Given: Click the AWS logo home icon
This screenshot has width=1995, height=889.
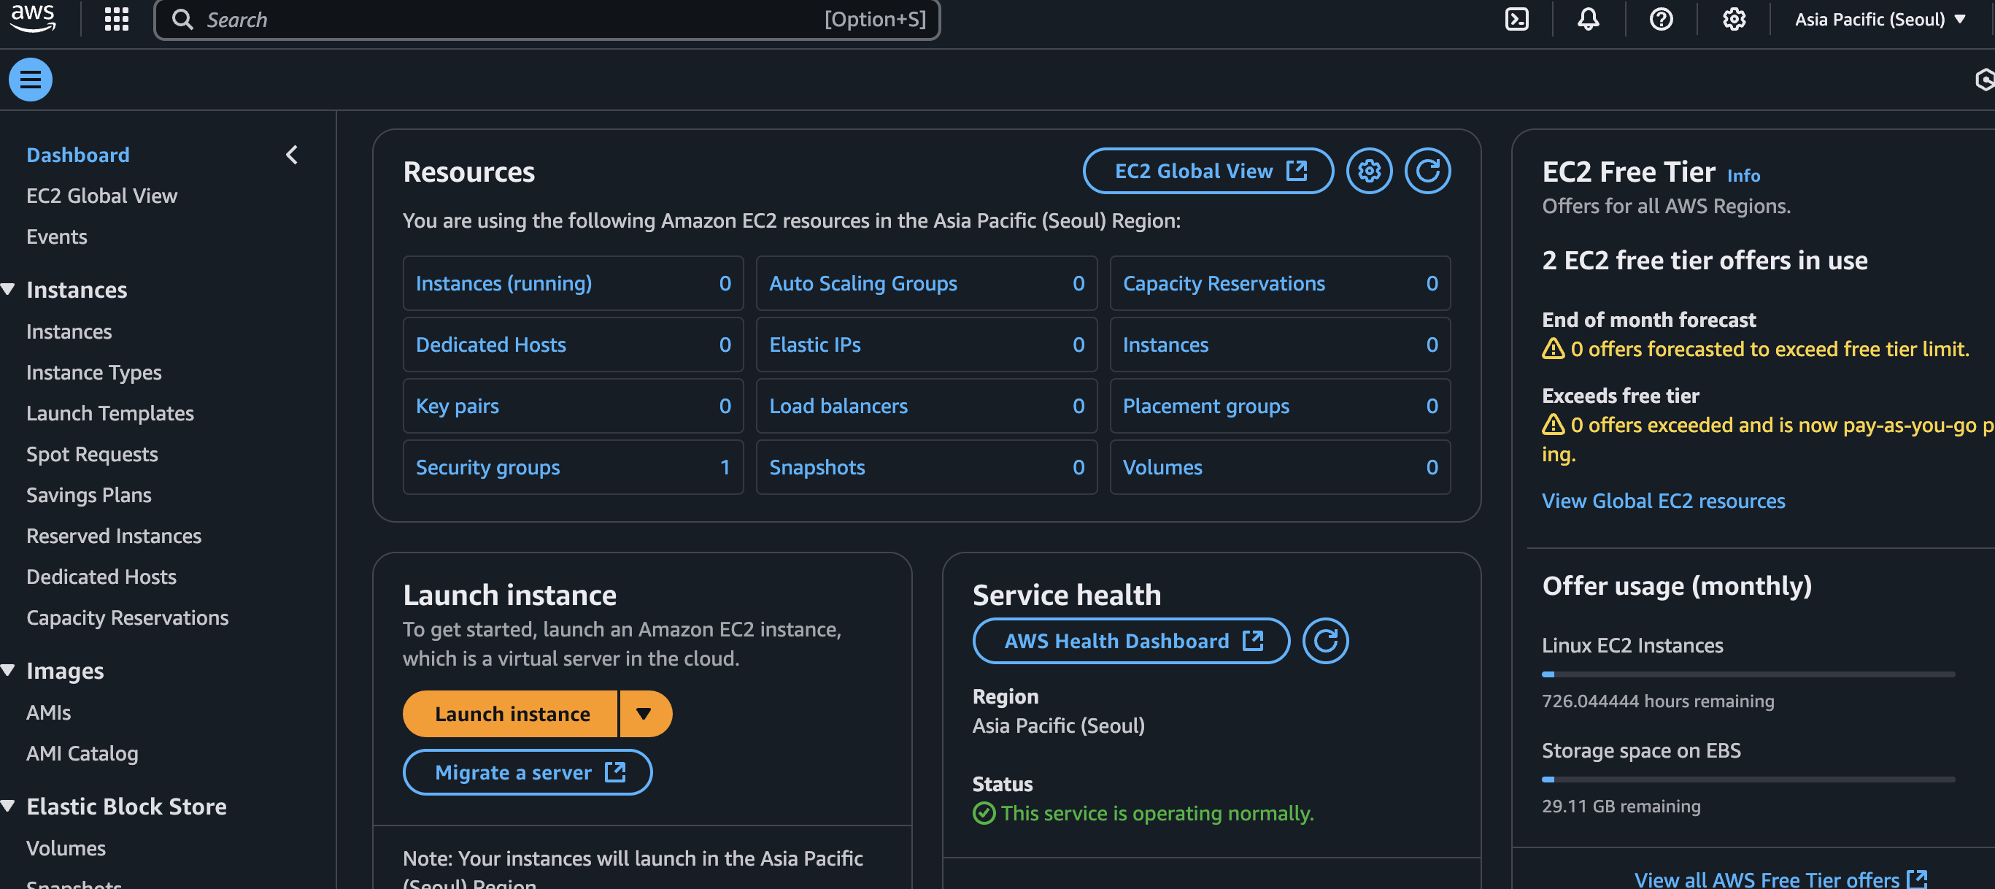Looking at the screenshot, I should tap(33, 17).
